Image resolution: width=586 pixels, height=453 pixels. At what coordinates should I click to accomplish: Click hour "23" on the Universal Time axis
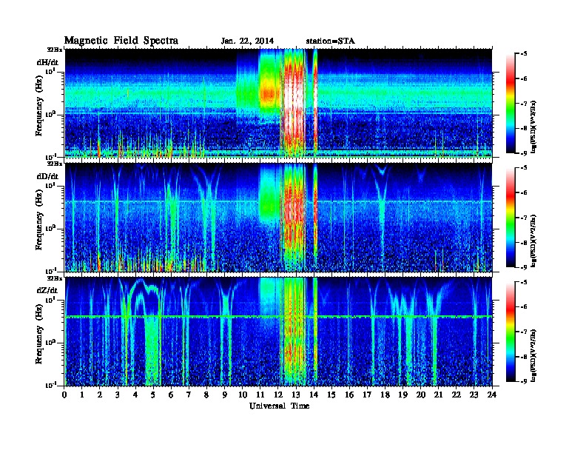click(x=474, y=395)
